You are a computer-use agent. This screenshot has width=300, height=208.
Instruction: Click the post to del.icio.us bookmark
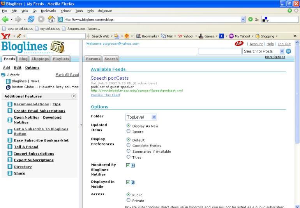click(x=18, y=29)
